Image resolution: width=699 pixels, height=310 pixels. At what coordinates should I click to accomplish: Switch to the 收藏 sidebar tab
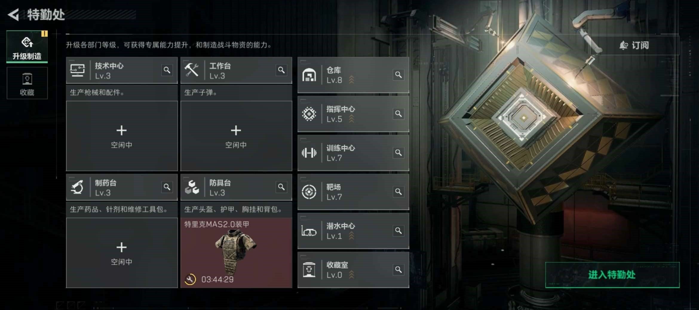pyautogui.click(x=27, y=83)
